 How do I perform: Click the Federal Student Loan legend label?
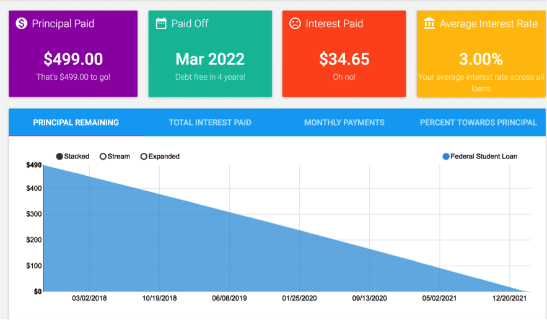tap(484, 157)
